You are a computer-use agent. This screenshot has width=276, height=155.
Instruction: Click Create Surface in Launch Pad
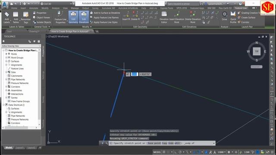click(x=246, y=18)
